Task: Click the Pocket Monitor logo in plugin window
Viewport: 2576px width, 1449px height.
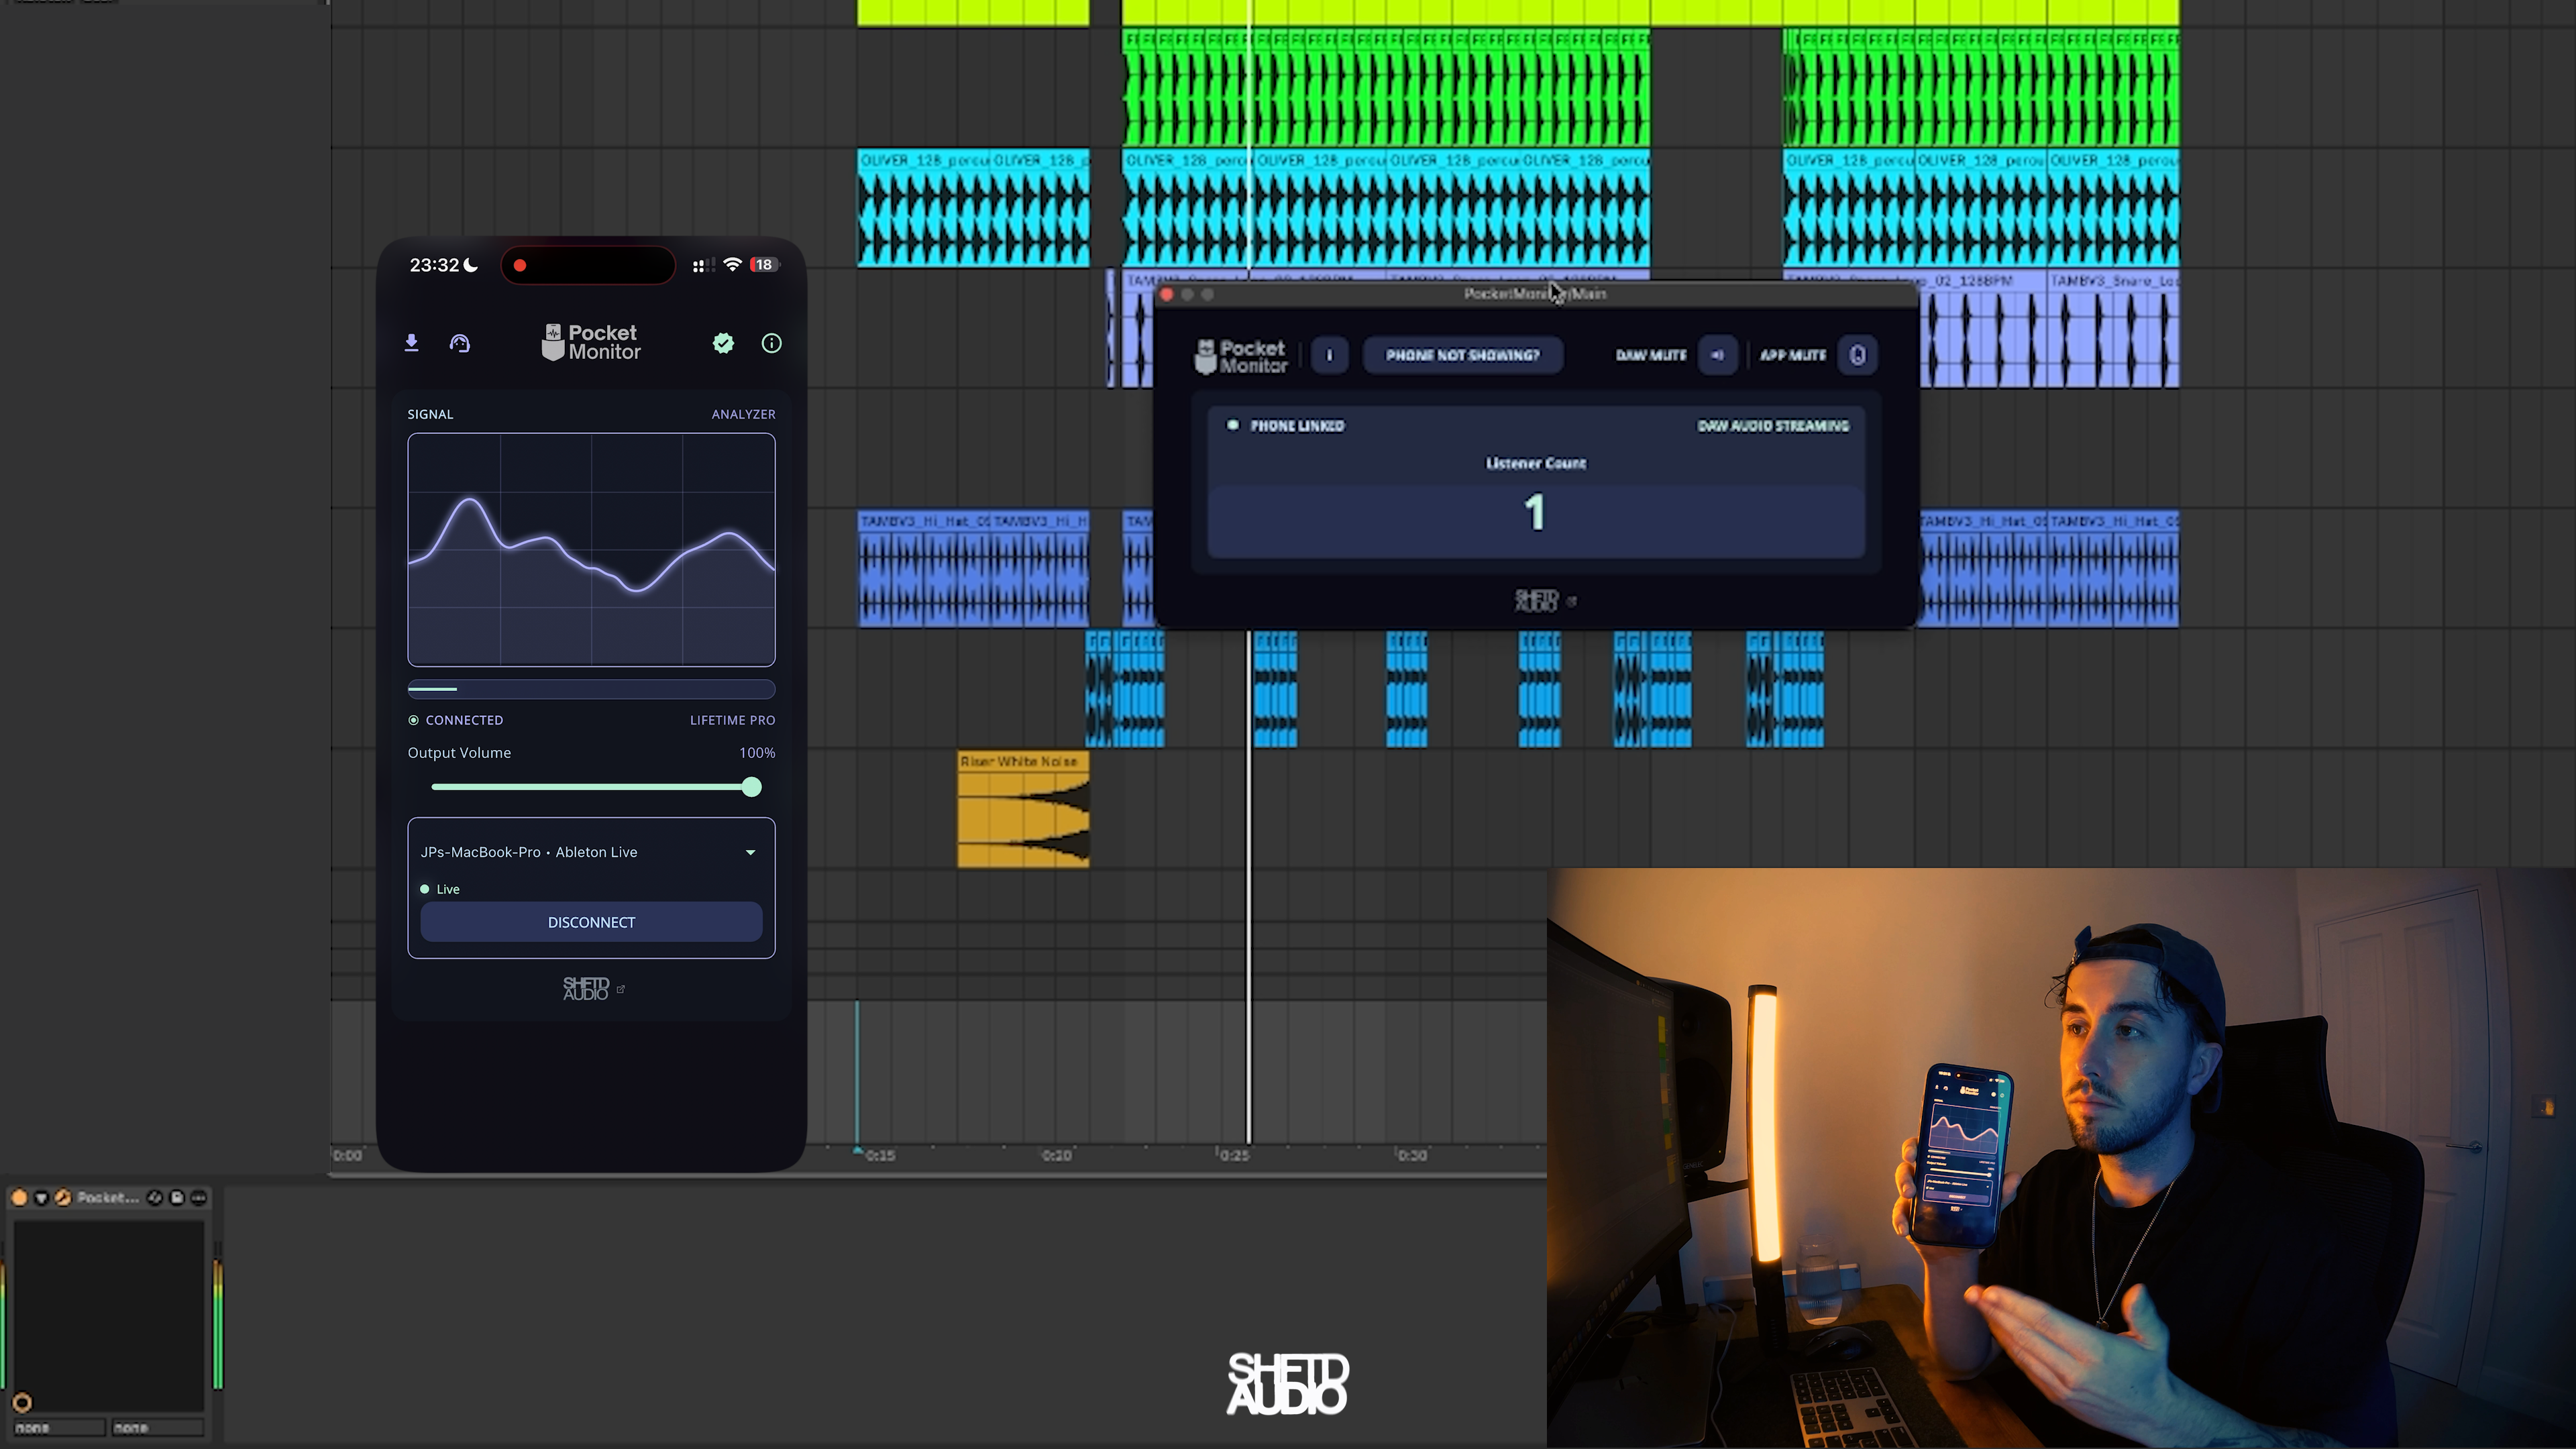Action: coord(1241,356)
